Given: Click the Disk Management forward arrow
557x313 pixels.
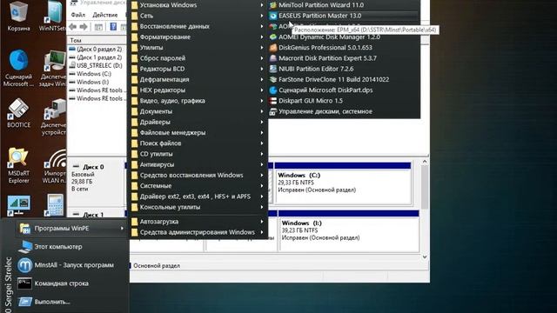Looking at the screenshot, I should coord(84,27).
